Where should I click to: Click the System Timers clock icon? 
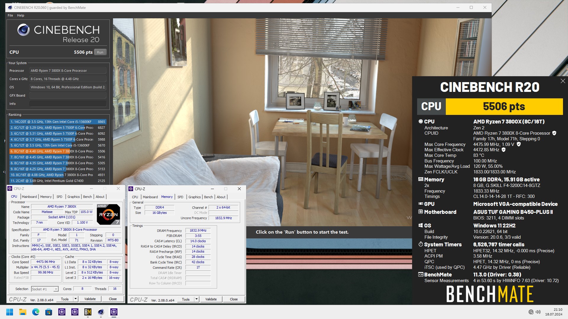coord(421,244)
